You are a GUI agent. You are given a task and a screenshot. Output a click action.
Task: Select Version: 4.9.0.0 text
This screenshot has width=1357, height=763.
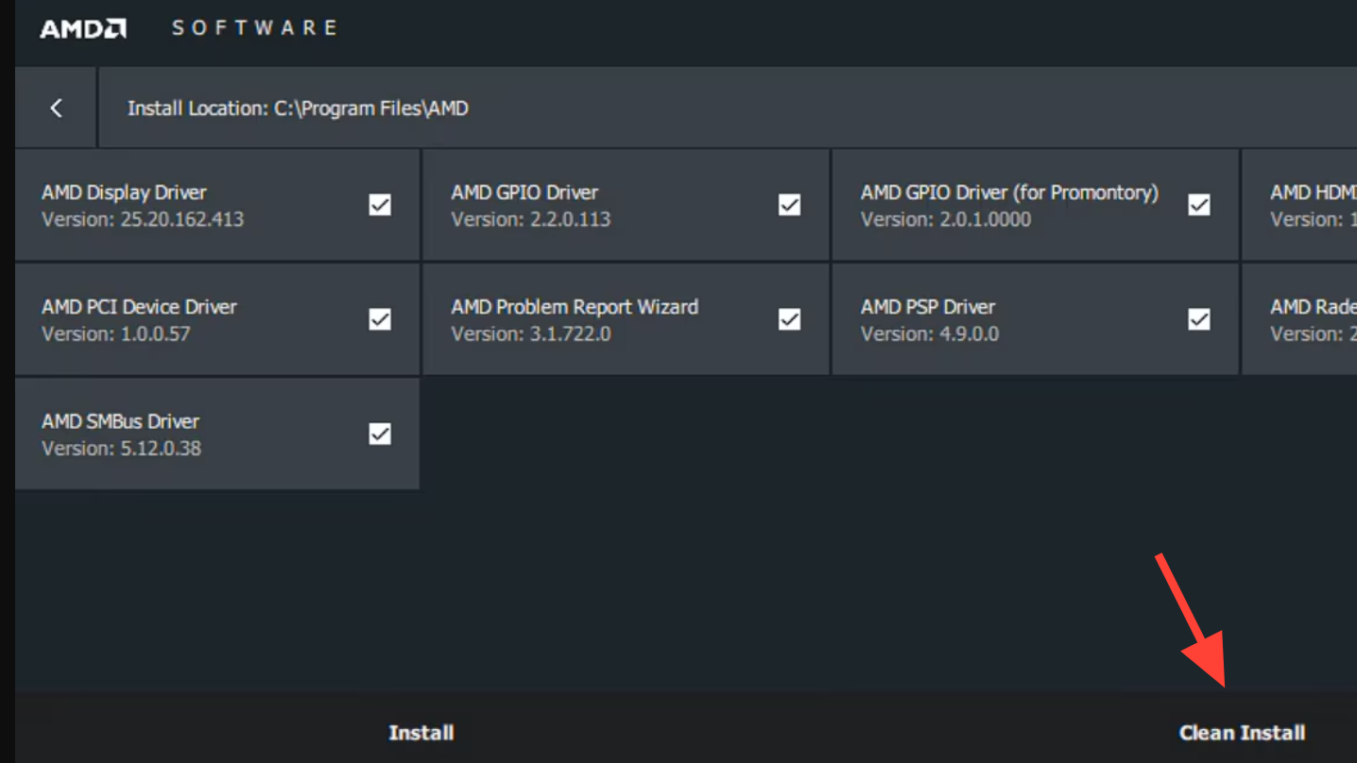(930, 333)
